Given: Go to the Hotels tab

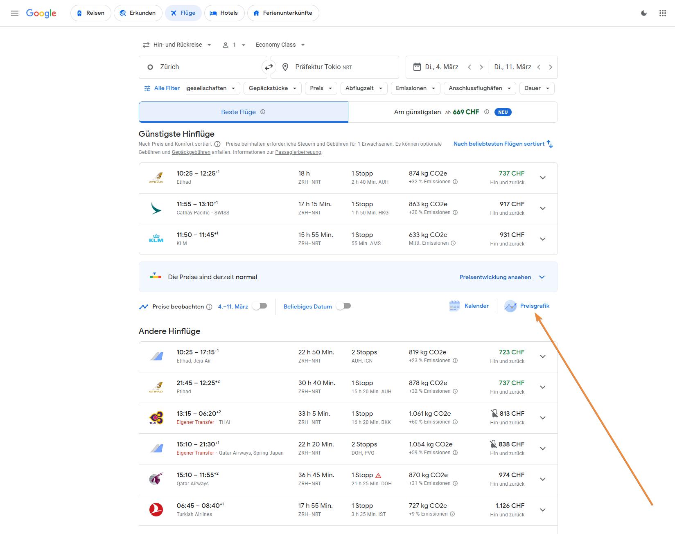Looking at the screenshot, I should pos(224,13).
